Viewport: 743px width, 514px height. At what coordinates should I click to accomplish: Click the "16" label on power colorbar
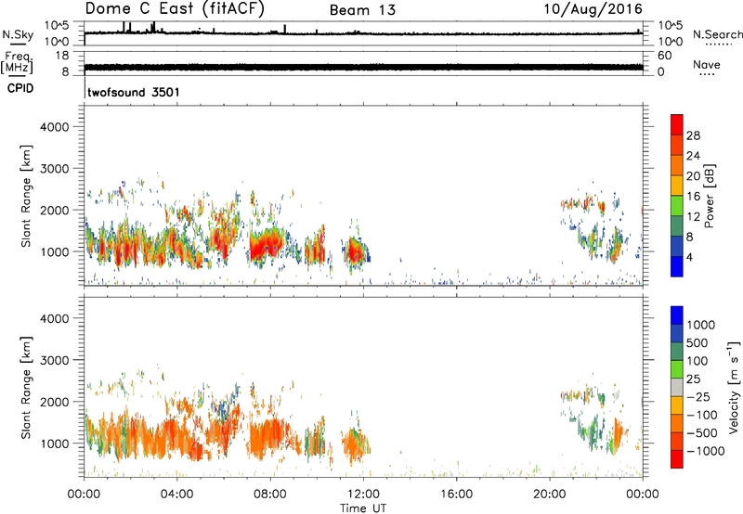click(693, 197)
